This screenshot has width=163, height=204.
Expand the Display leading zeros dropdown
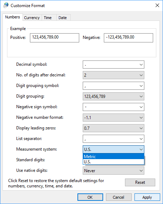click(113, 128)
